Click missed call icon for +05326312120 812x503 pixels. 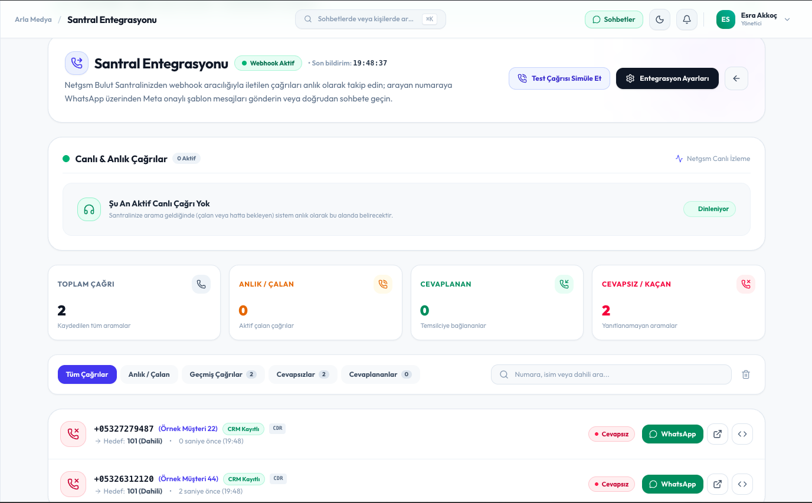pos(73,484)
